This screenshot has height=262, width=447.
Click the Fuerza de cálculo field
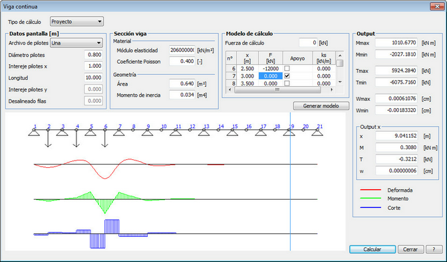point(308,42)
